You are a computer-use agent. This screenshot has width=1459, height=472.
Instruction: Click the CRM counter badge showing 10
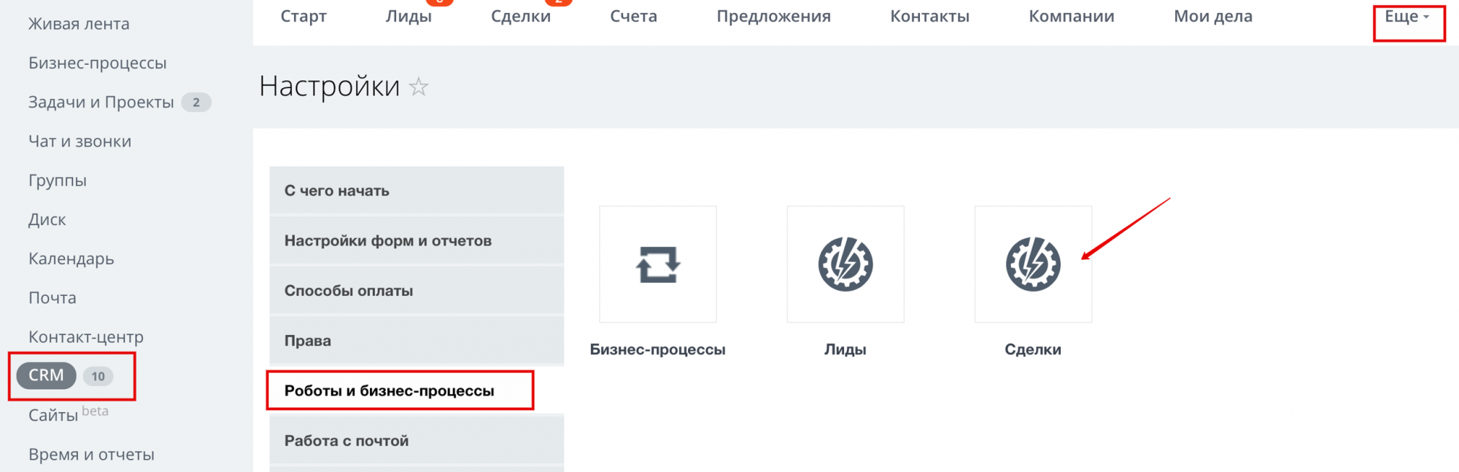[x=98, y=376]
